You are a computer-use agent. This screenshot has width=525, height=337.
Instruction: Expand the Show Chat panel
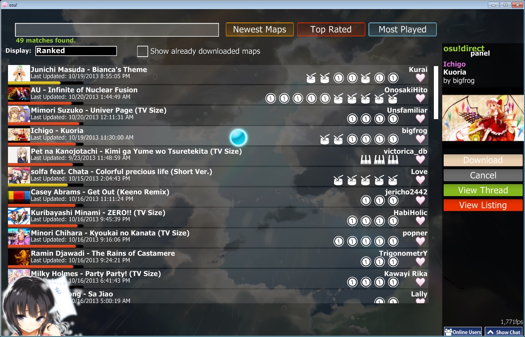[504, 332]
